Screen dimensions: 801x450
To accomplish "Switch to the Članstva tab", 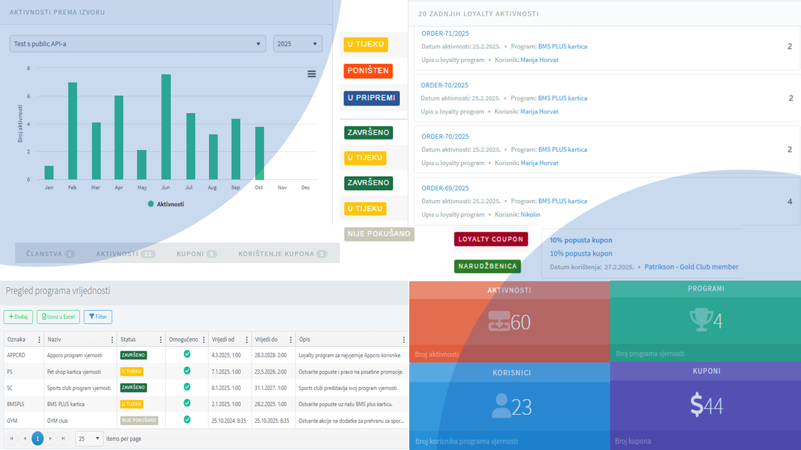I will 50,254.
